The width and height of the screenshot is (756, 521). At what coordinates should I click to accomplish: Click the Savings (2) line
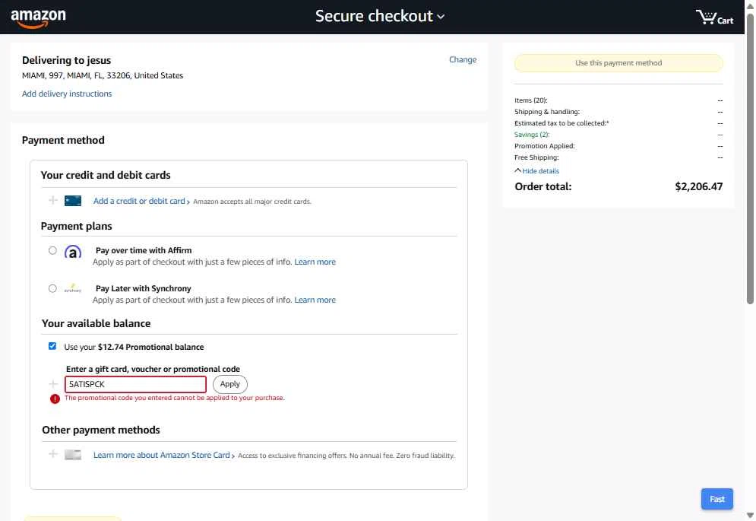point(532,135)
